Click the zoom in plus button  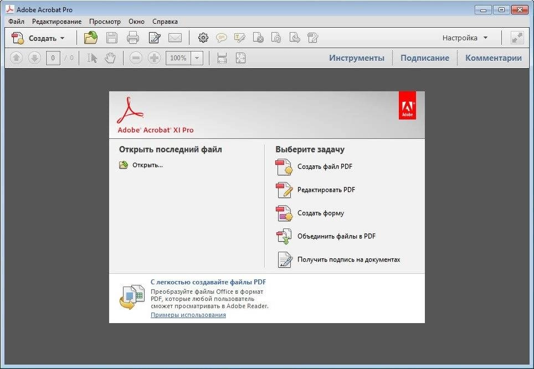(x=155, y=58)
